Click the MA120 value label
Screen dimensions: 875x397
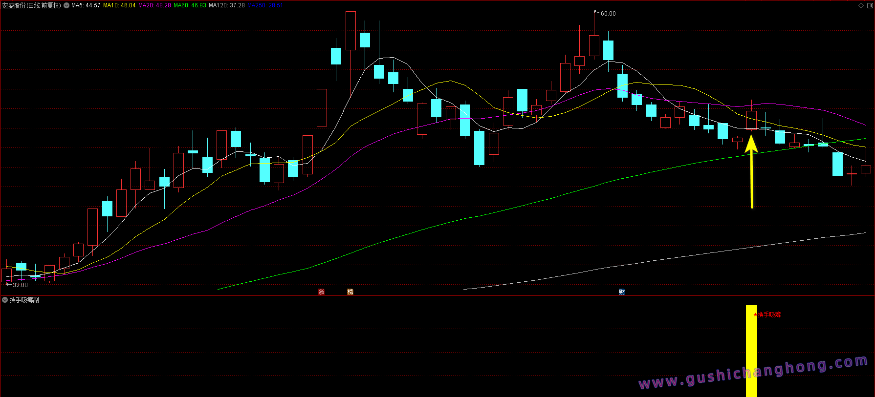[x=226, y=5]
